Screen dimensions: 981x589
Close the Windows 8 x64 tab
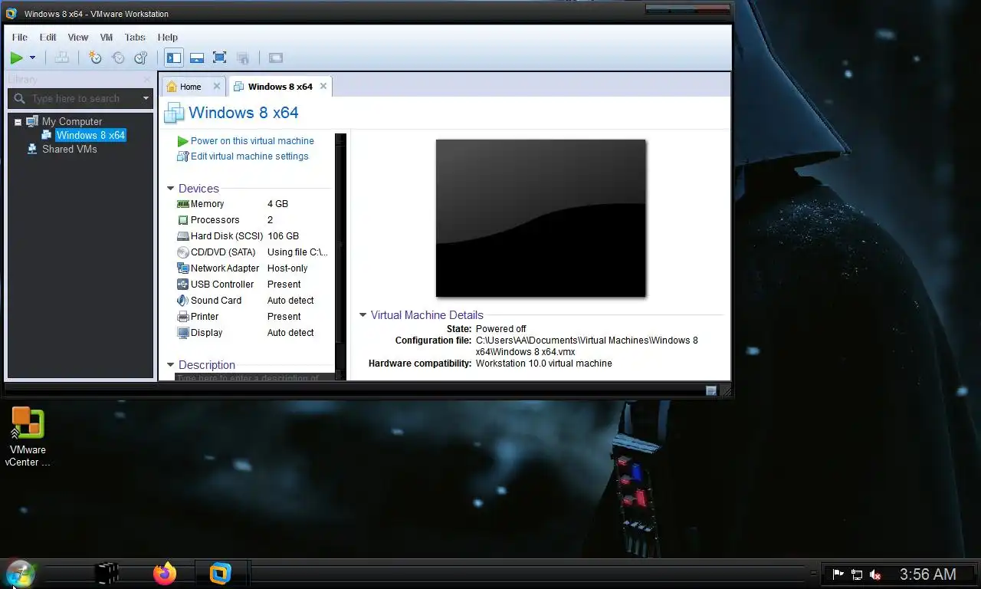323,86
